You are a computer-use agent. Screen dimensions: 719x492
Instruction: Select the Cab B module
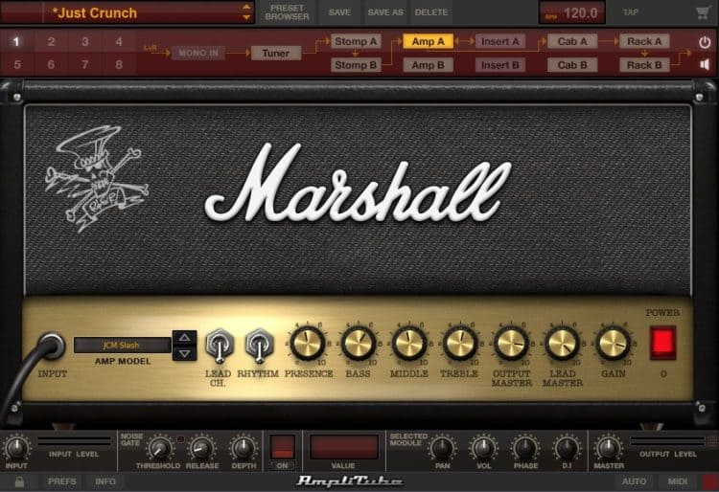click(x=572, y=65)
